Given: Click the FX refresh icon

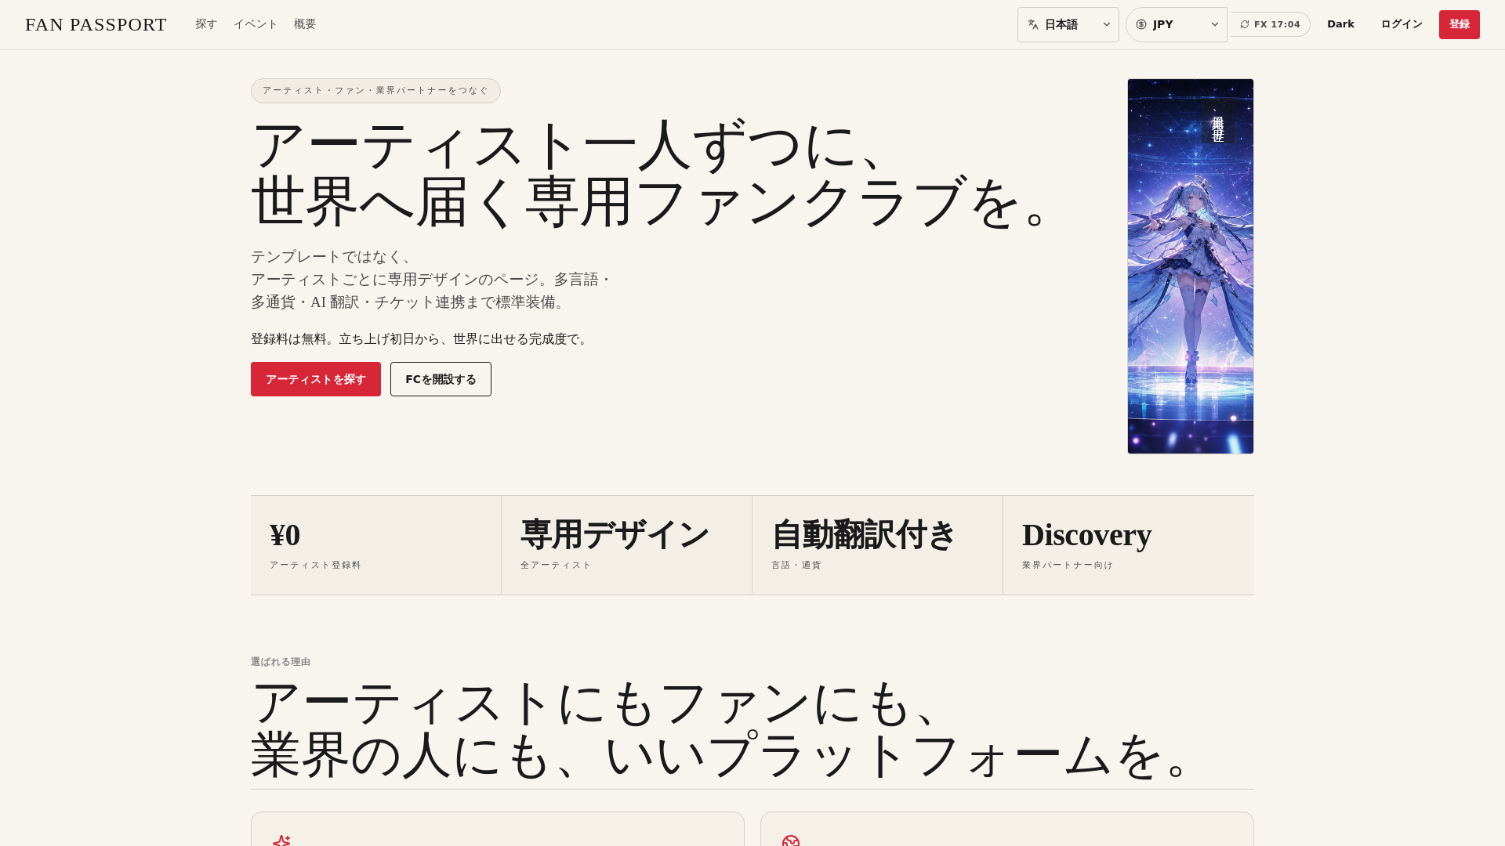Looking at the screenshot, I should (x=1245, y=24).
